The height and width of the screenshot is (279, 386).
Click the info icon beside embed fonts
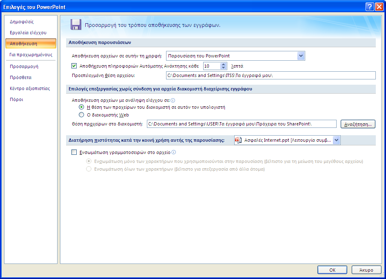pos(173,152)
